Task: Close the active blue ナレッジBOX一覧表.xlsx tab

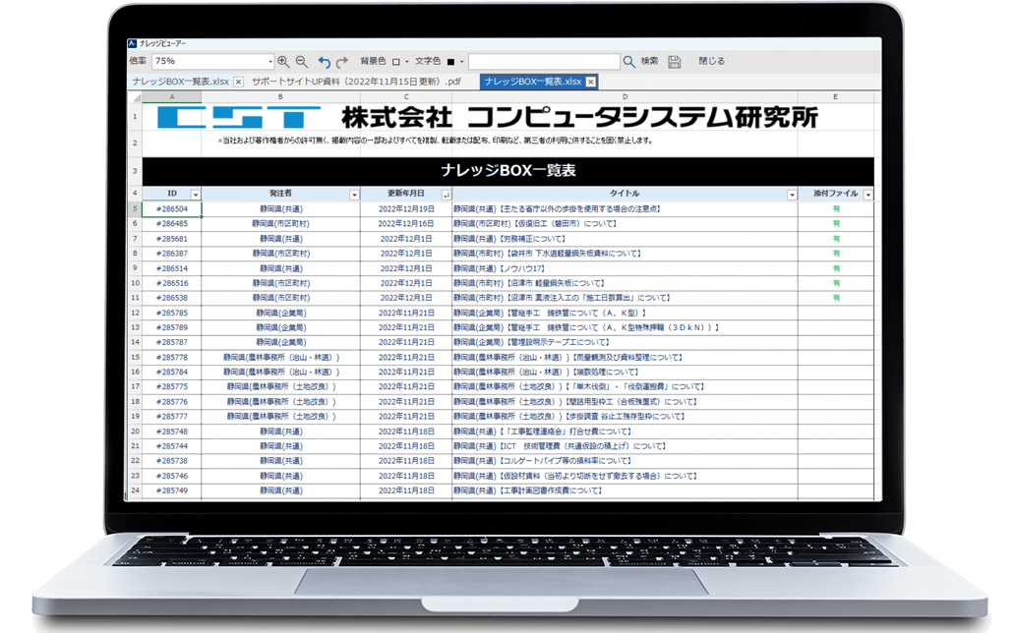Action: click(590, 82)
